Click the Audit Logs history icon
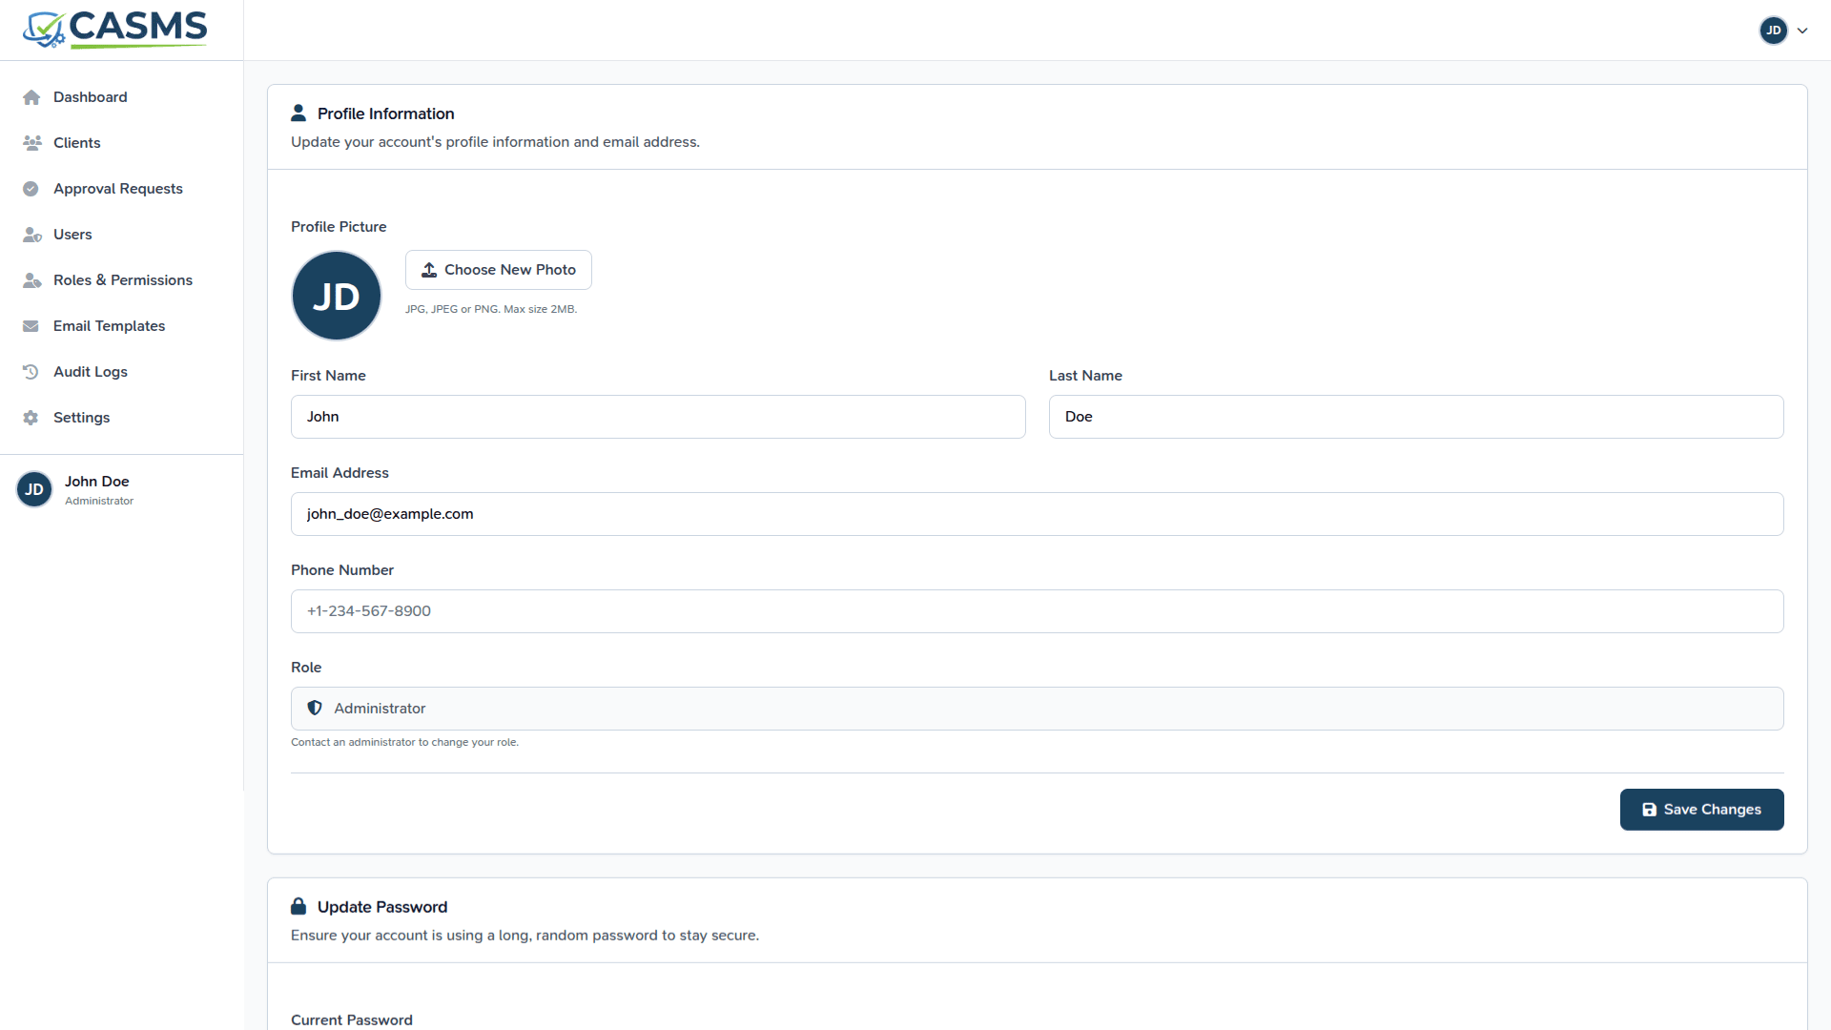The height and width of the screenshot is (1030, 1831). pos(31,372)
